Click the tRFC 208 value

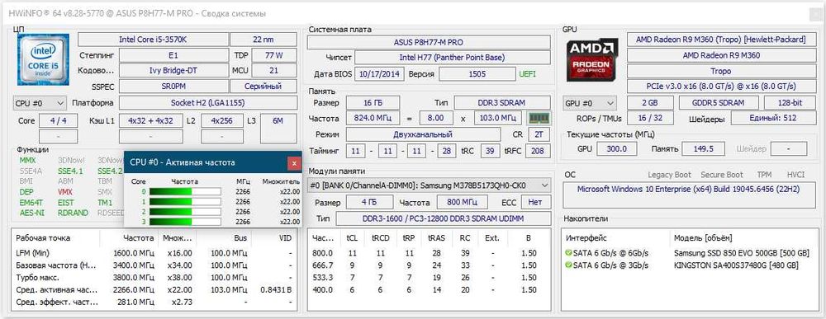[538, 152]
